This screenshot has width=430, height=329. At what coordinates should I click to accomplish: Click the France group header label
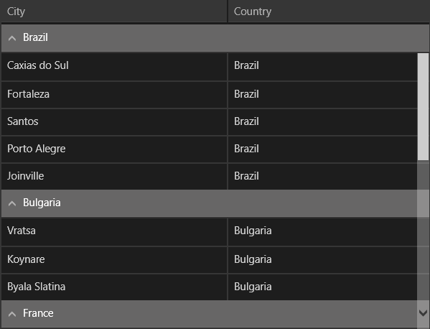point(38,313)
